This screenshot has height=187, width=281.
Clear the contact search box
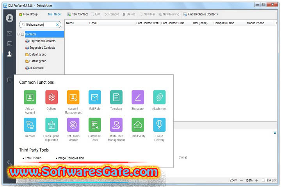[x=57, y=25]
